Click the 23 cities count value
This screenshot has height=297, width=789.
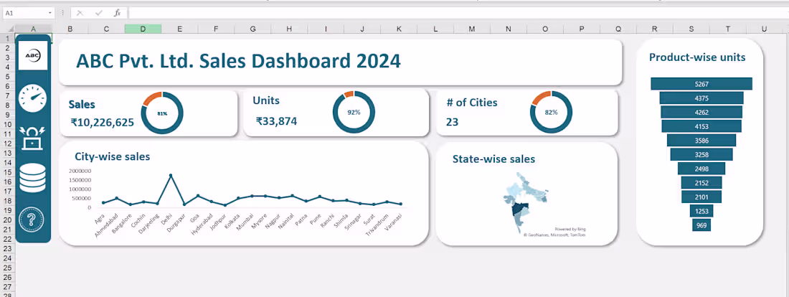click(x=452, y=121)
